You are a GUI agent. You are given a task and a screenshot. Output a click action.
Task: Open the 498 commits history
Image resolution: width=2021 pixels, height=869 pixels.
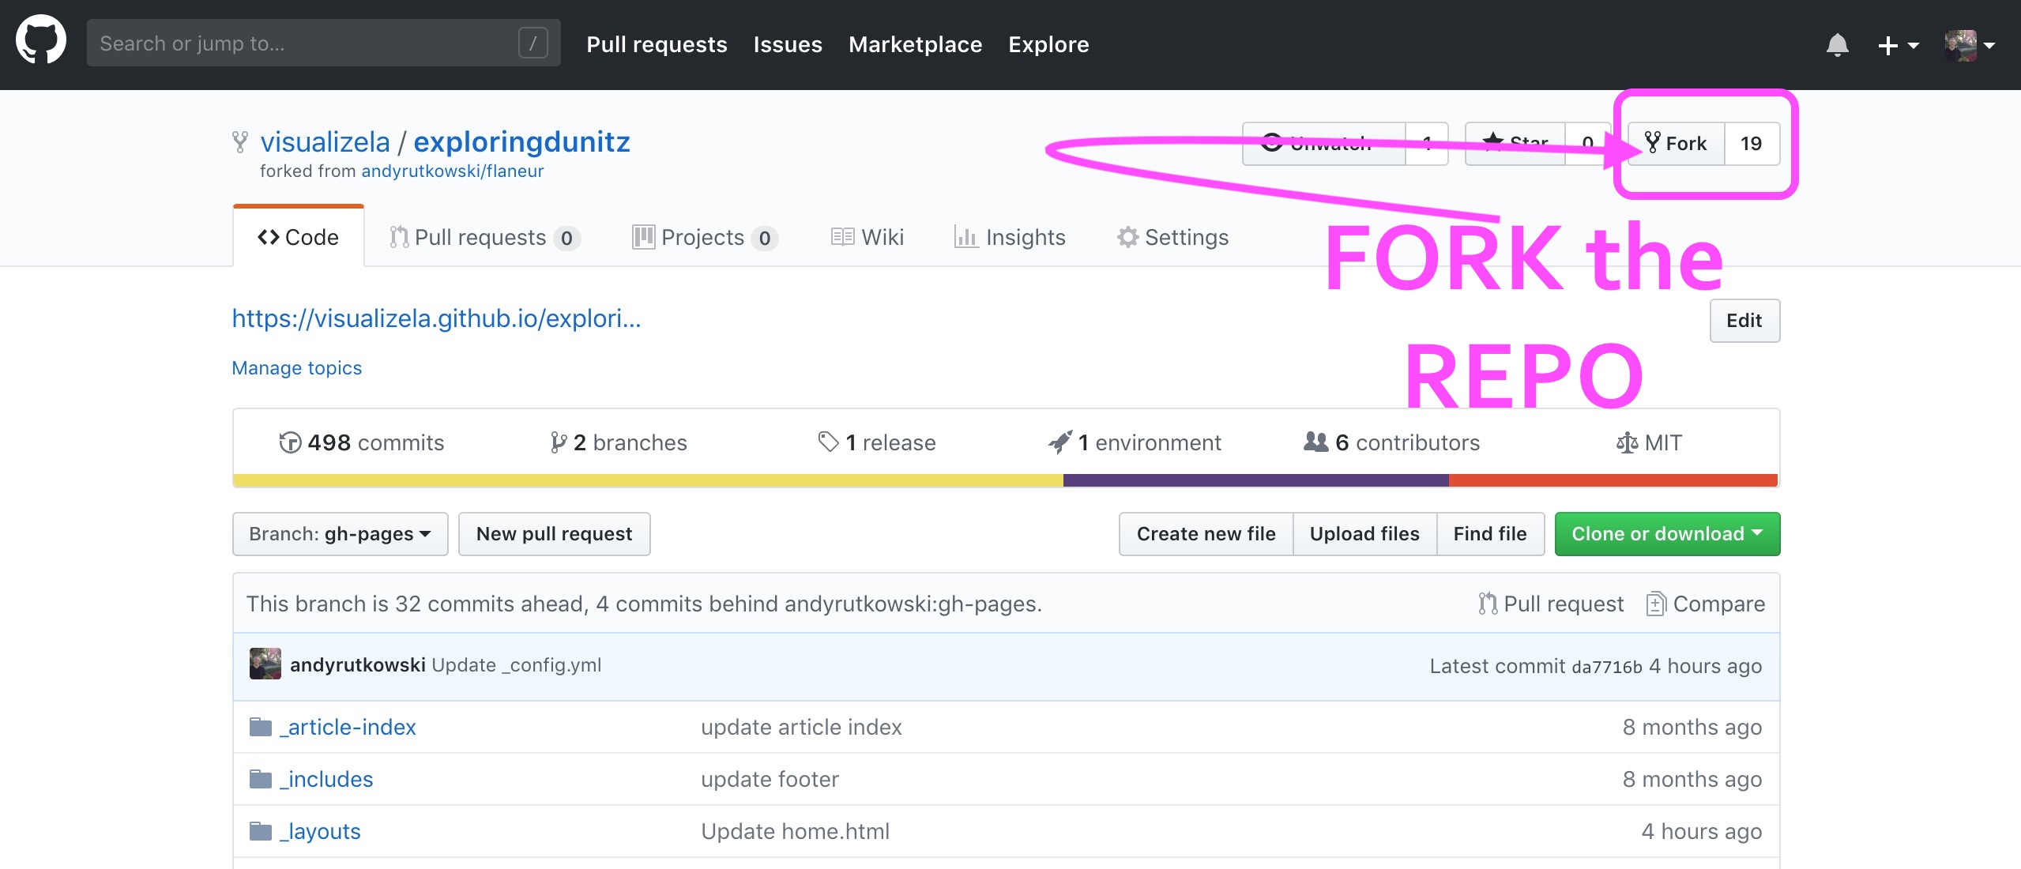(x=362, y=442)
